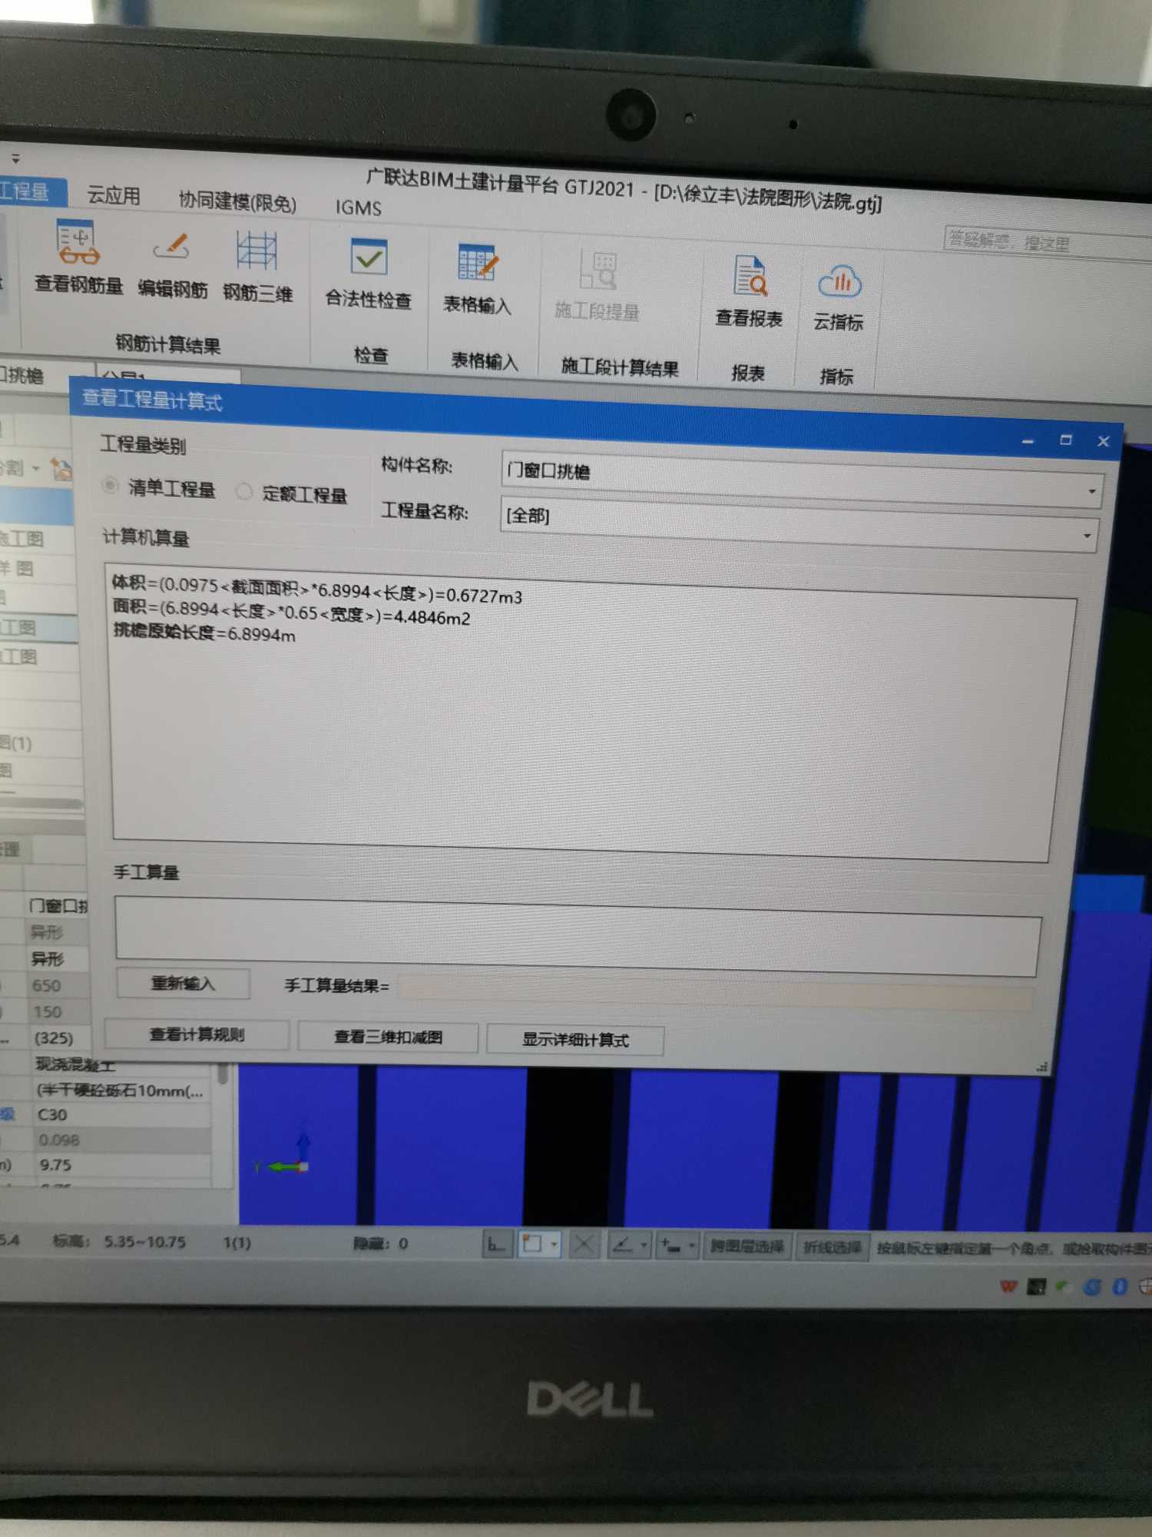
Task: Click resize grip of calculation dialog
Action: [1041, 1067]
